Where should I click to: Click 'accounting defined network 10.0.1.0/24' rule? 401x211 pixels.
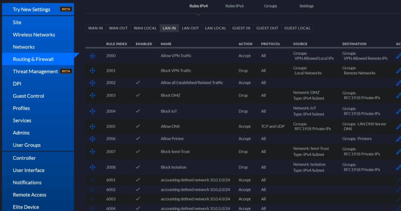[x=195, y=180]
